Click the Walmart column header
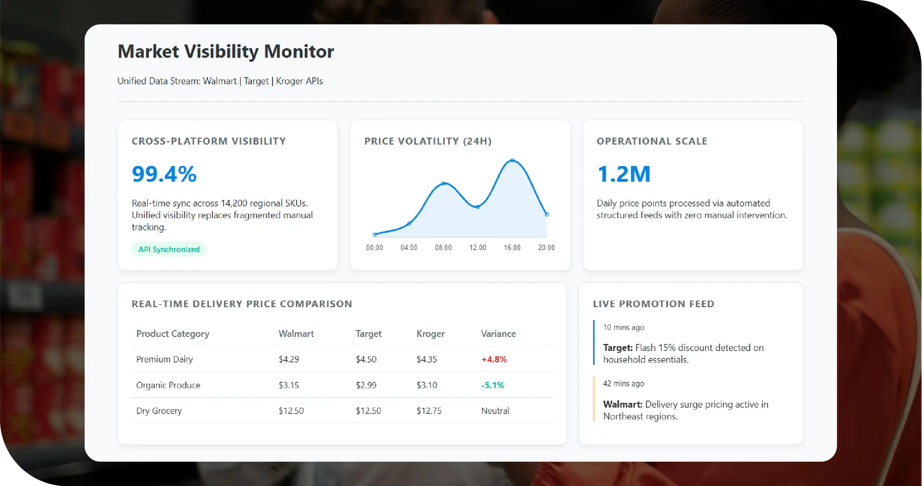Screen dimensions: 922x486 [296, 334]
